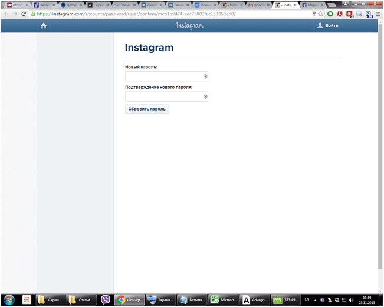
Task: Open the Статьи folder in taskbar
Action: click(81, 300)
